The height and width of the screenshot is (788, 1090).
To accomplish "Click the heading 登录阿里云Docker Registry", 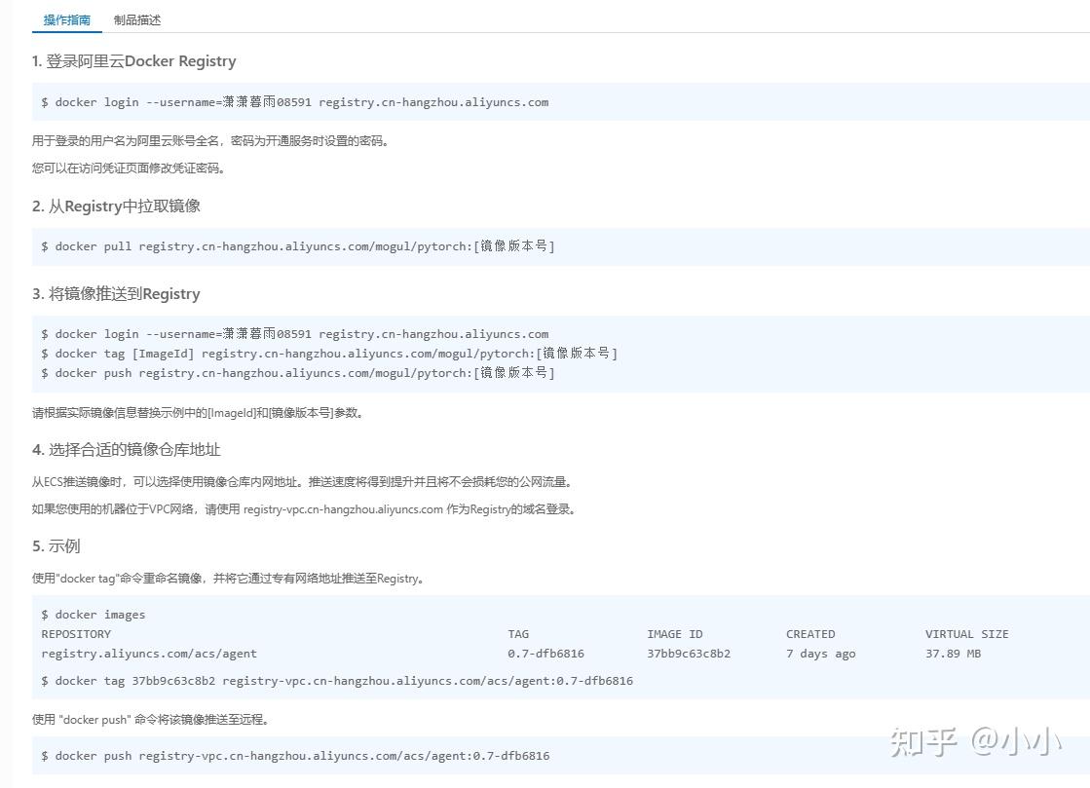I will [133, 60].
